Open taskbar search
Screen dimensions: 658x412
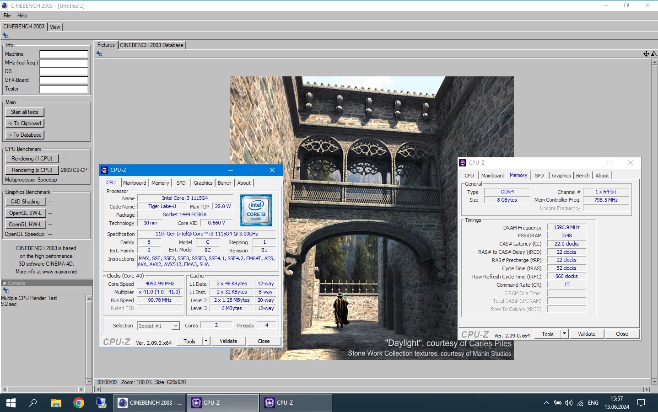point(33,403)
